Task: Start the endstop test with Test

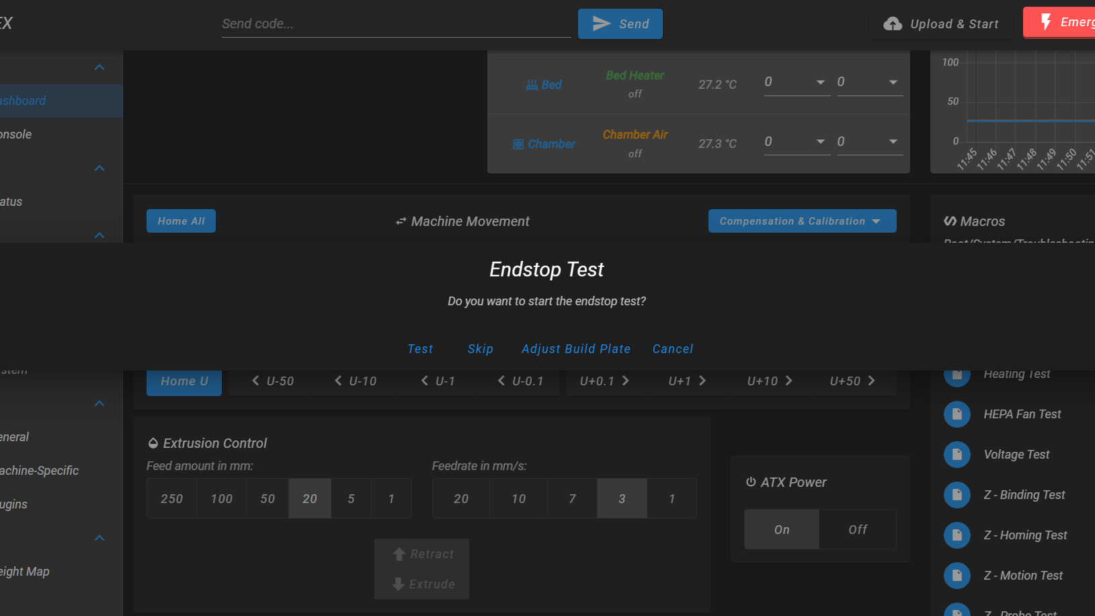Action: coord(420,349)
